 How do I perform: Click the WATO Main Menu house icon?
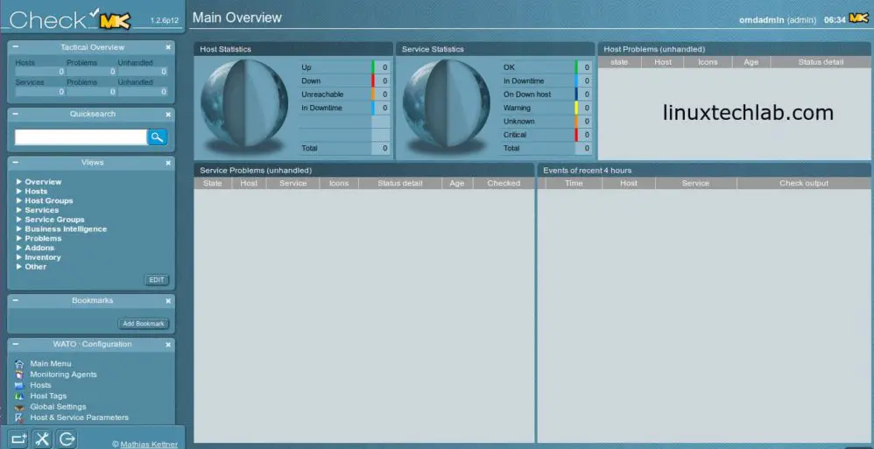(x=19, y=364)
